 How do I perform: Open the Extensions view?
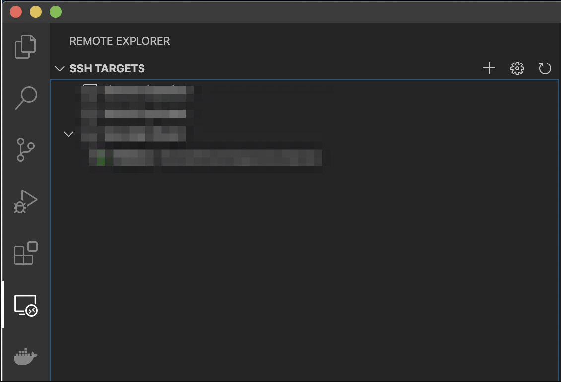coord(26,254)
